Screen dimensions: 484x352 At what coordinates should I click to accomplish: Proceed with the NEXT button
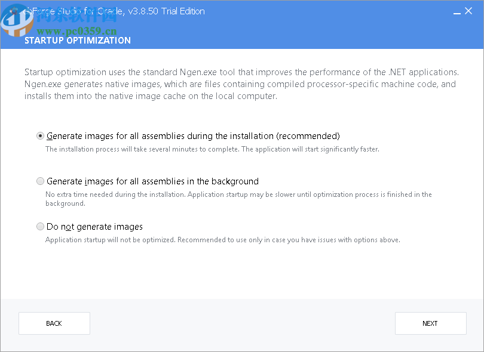pyautogui.click(x=430, y=323)
